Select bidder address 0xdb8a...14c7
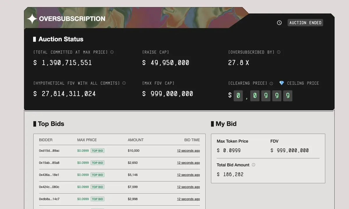Screen dimensions: 349x209 (x=49, y=199)
